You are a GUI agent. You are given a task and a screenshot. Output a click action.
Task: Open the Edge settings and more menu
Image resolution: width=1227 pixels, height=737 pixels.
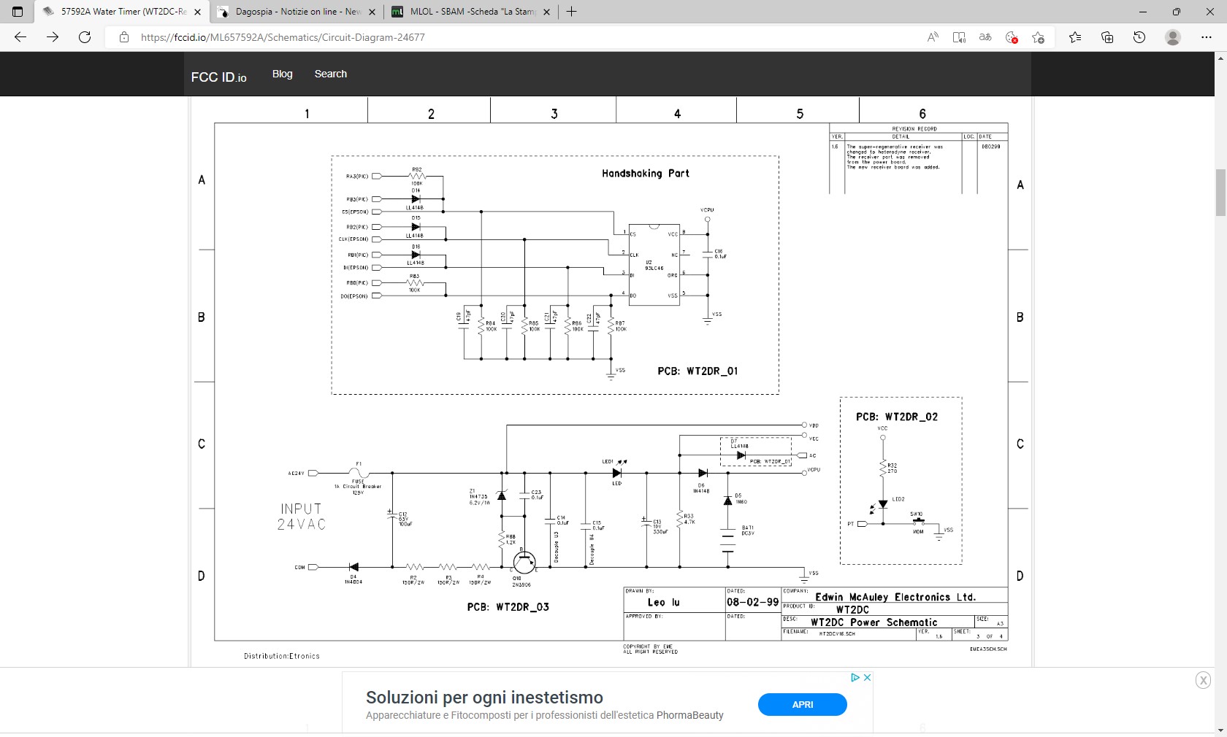[1206, 37]
